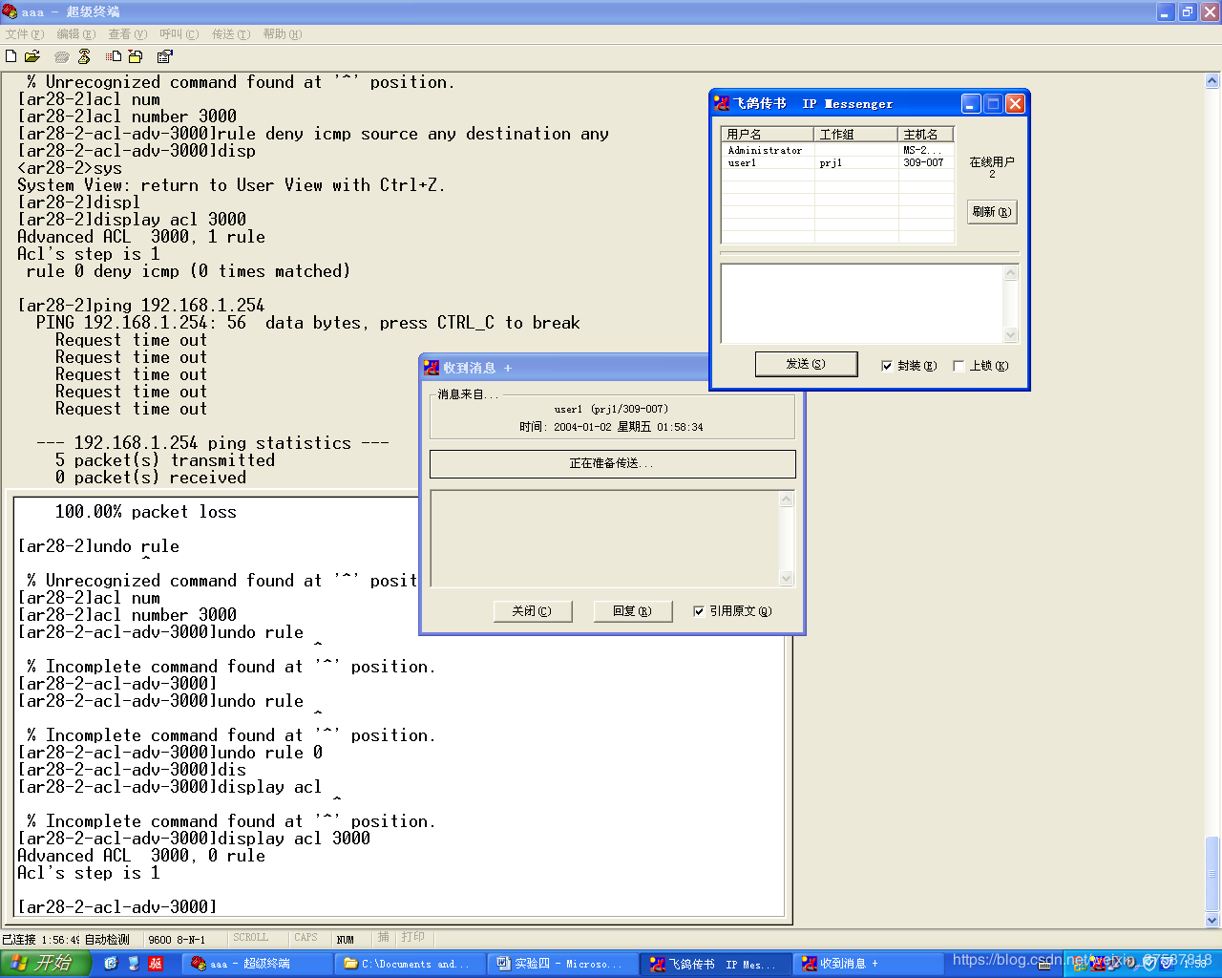Toggle the 封装 checkbox in IP Messenger

(887, 366)
